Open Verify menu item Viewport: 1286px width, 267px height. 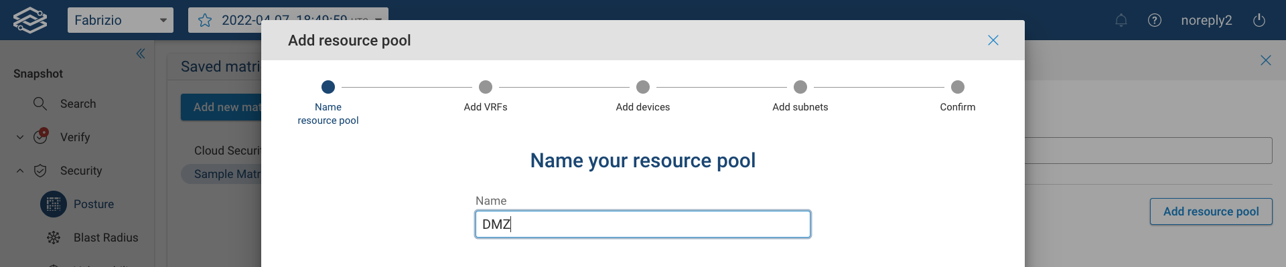(x=75, y=137)
